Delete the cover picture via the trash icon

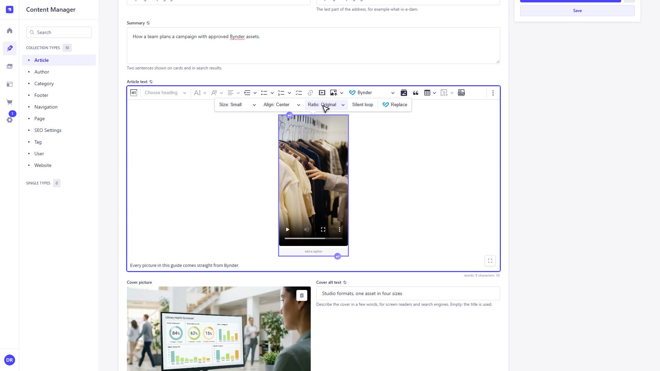(x=301, y=295)
